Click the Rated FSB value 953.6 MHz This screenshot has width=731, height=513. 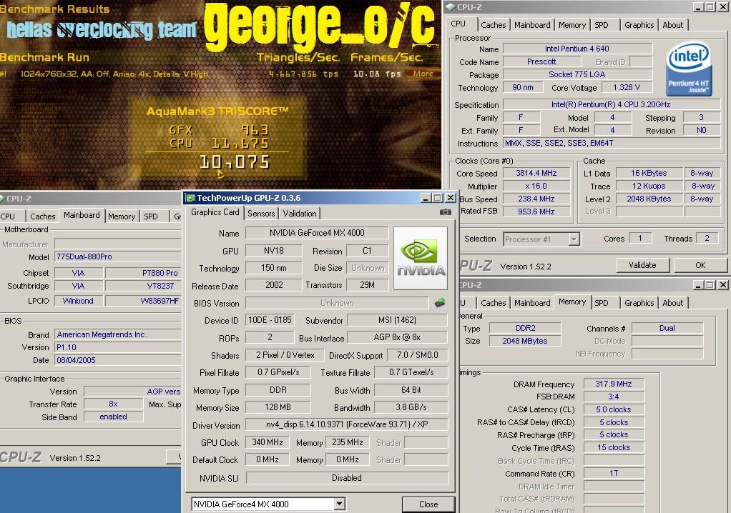(536, 211)
